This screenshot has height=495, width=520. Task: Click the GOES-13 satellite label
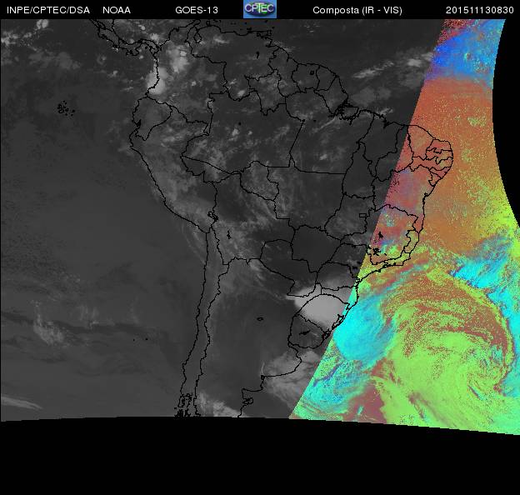tap(197, 10)
